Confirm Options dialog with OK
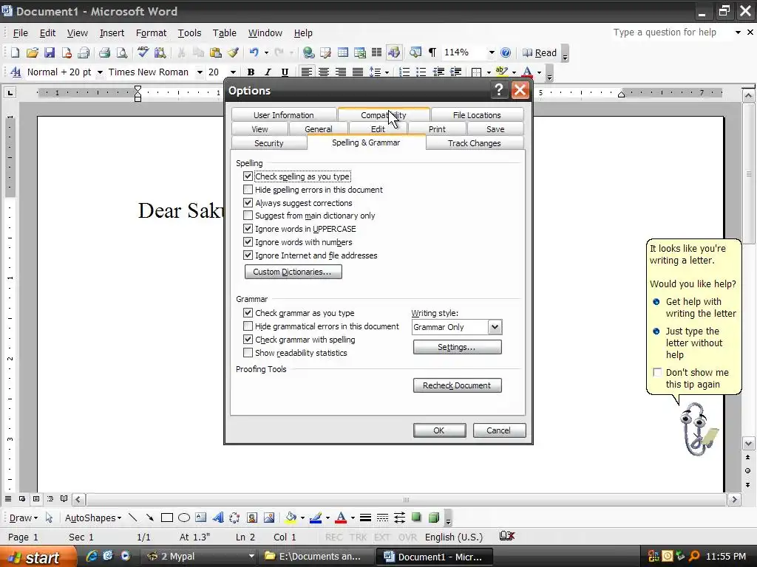Viewport: 757px width, 567px height. coord(439,430)
